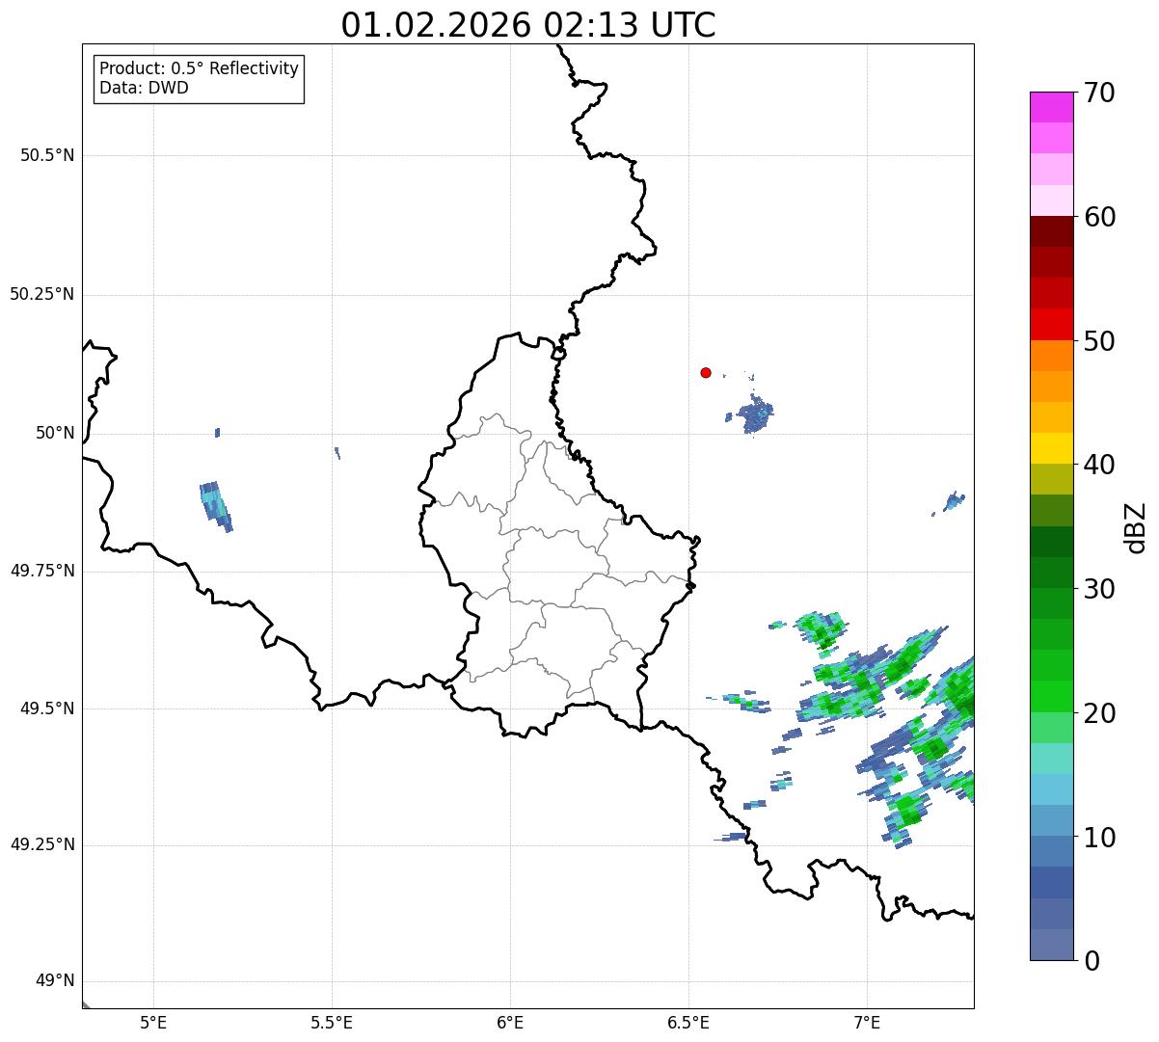Click the "6.5°E" longitude label

click(x=688, y=1022)
